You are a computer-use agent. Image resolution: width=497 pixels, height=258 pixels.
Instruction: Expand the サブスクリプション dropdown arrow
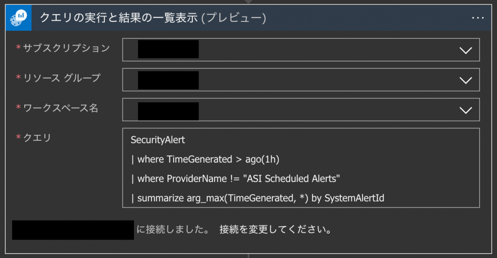465,50
